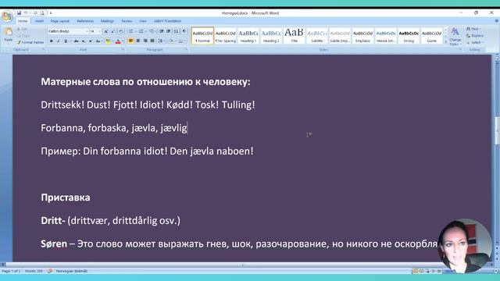Apply the Heading 1 style
Screen dimensions: 500x281
point(248,36)
